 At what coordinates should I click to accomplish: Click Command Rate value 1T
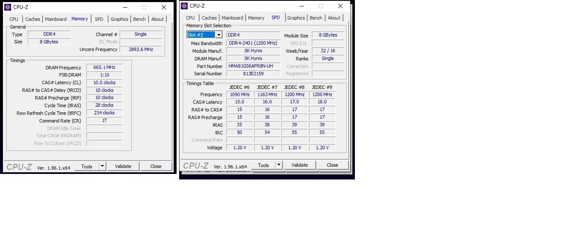pyautogui.click(x=104, y=120)
